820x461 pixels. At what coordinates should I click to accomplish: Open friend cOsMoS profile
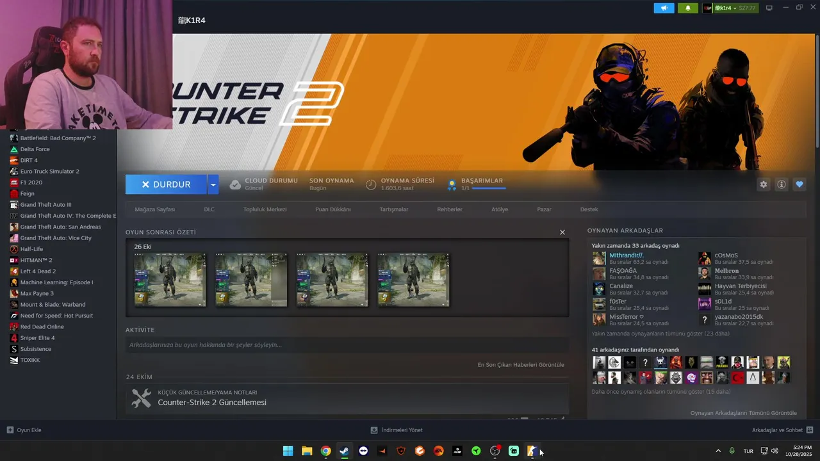click(726, 255)
